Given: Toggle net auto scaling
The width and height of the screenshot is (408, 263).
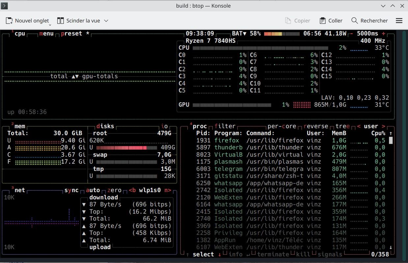Looking at the screenshot, I should [x=93, y=190].
